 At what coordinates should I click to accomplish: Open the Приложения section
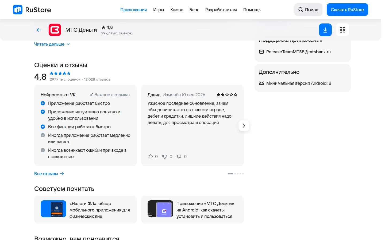pos(133,10)
